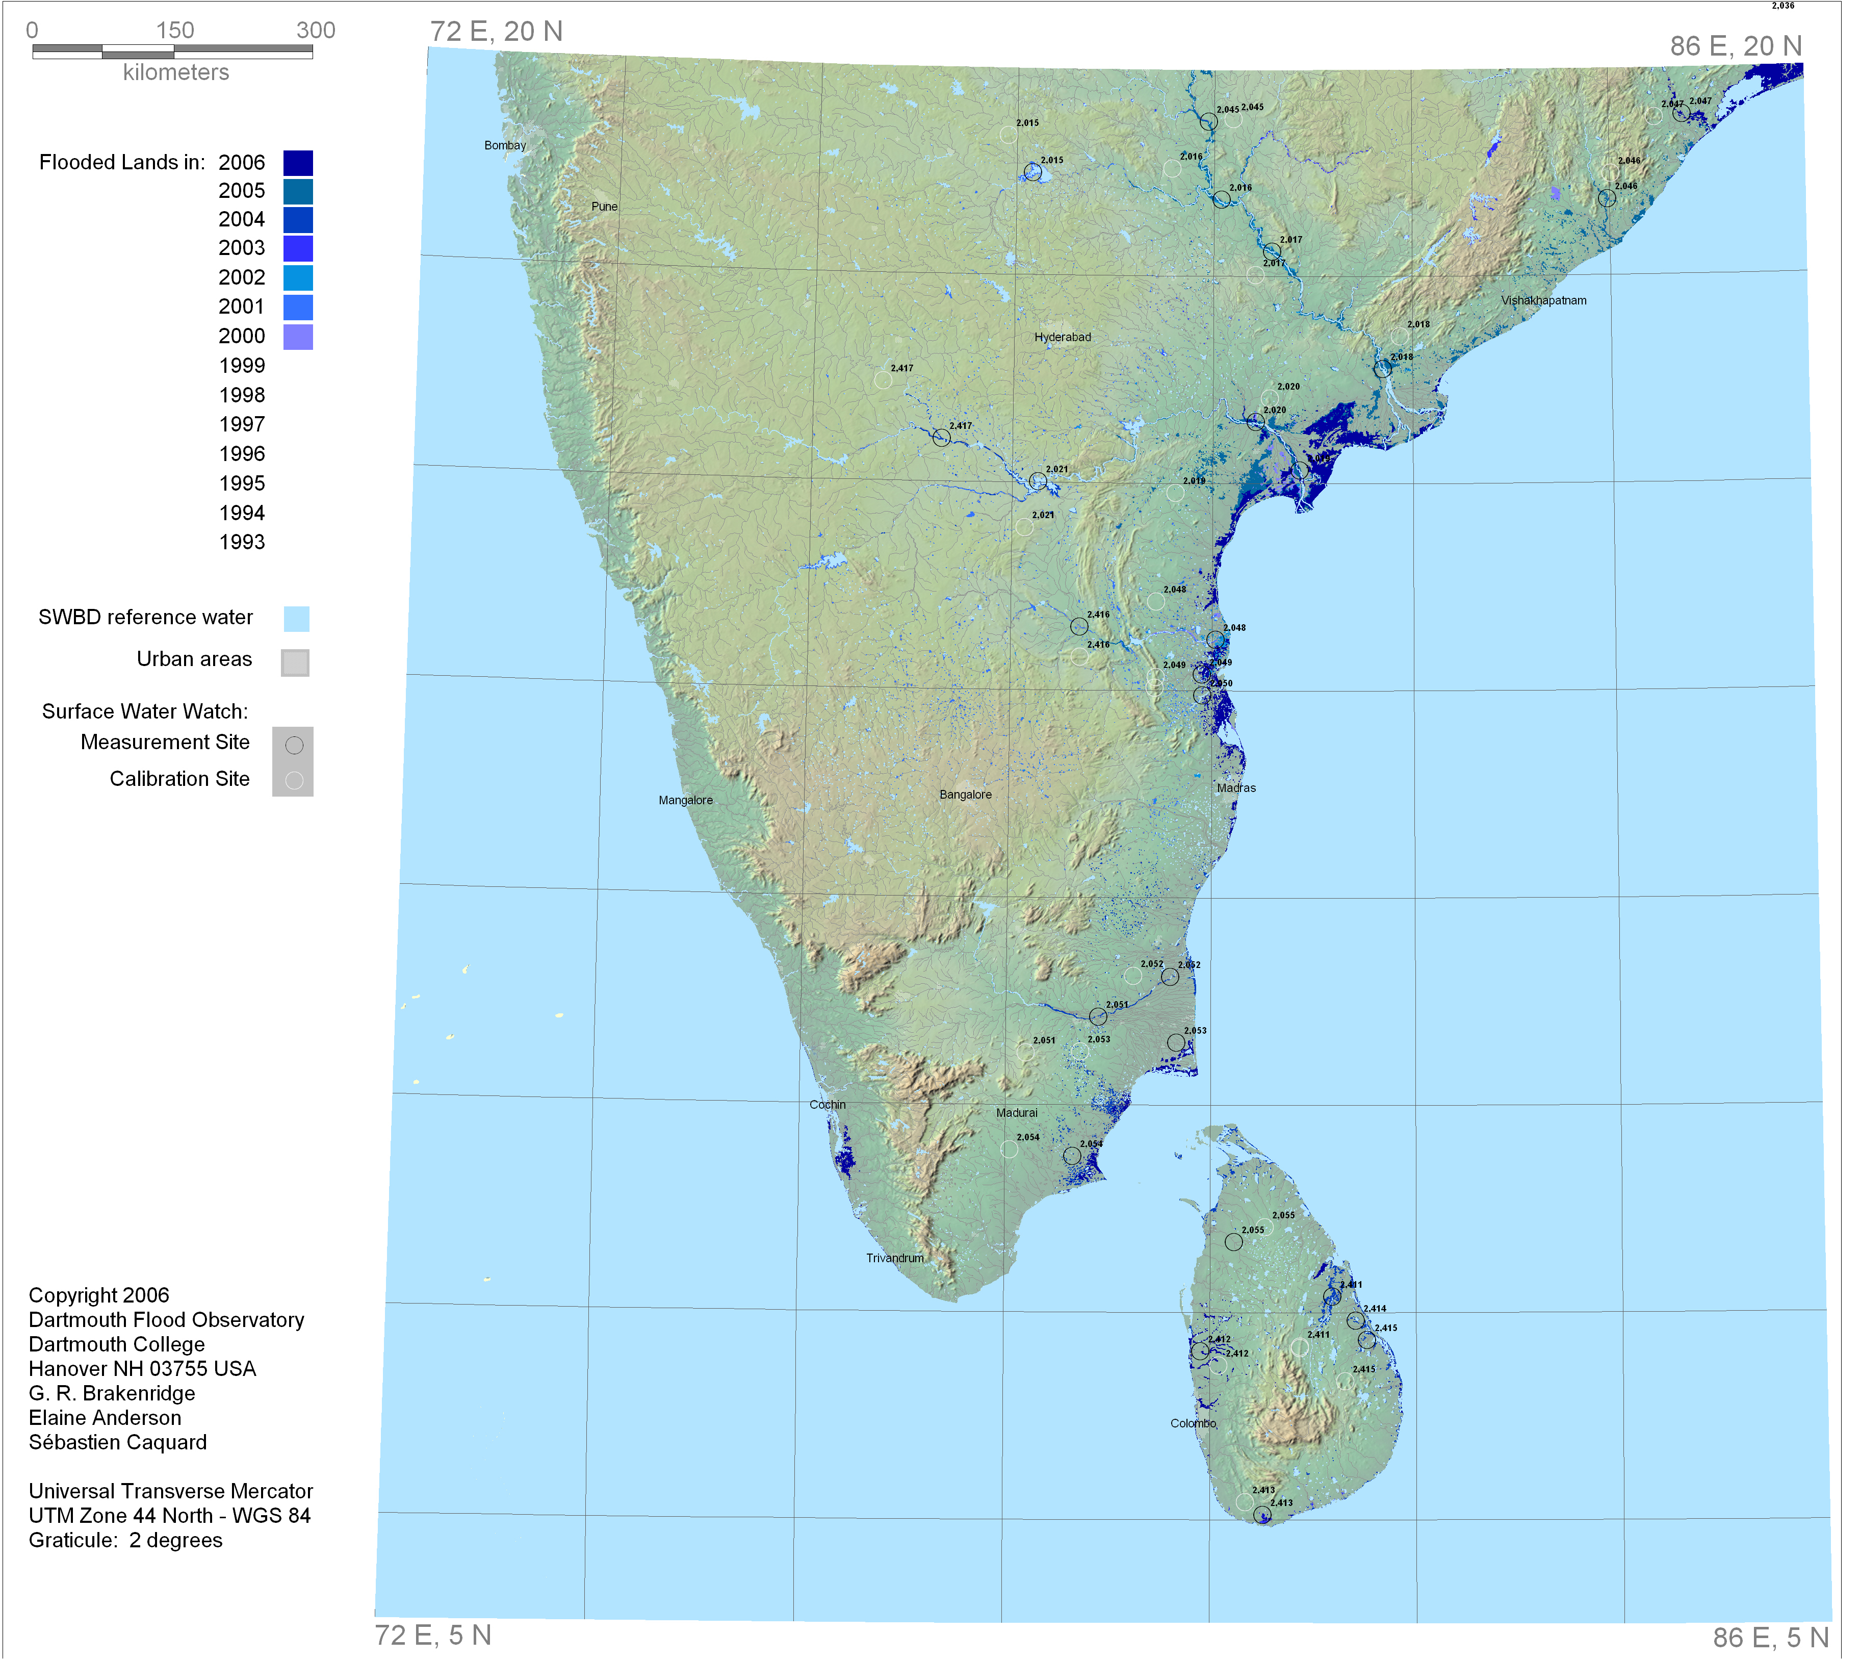
Task: Click the Calibration Site legend circle icon
Action: click(x=294, y=780)
